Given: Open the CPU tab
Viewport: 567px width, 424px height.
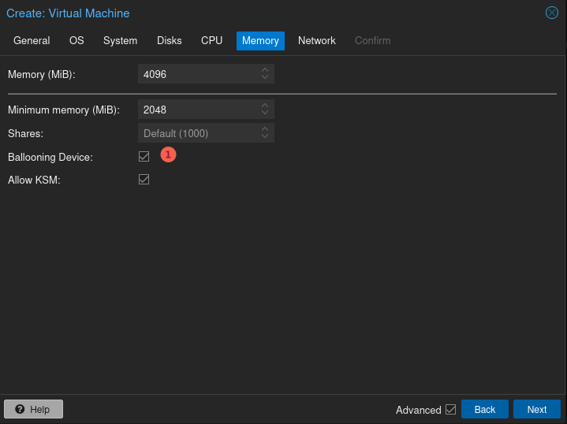Looking at the screenshot, I should click(x=211, y=40).
